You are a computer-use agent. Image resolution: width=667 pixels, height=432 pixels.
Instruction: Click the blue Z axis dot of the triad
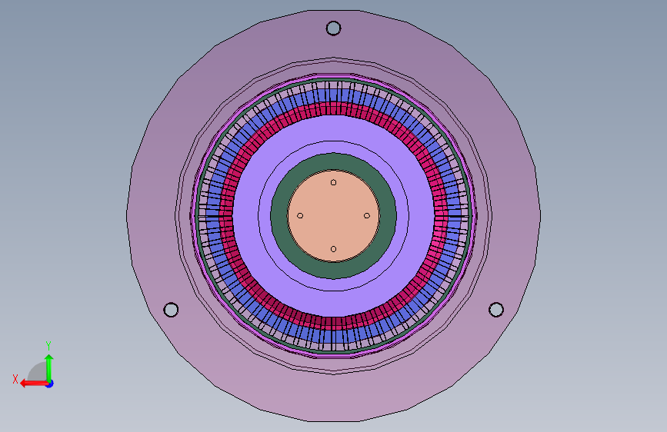tap(50, 384)
